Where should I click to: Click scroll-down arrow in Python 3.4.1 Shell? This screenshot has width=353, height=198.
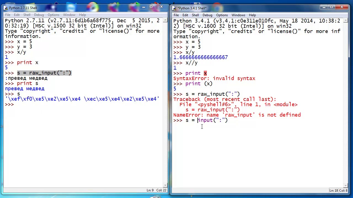[346, 186]
